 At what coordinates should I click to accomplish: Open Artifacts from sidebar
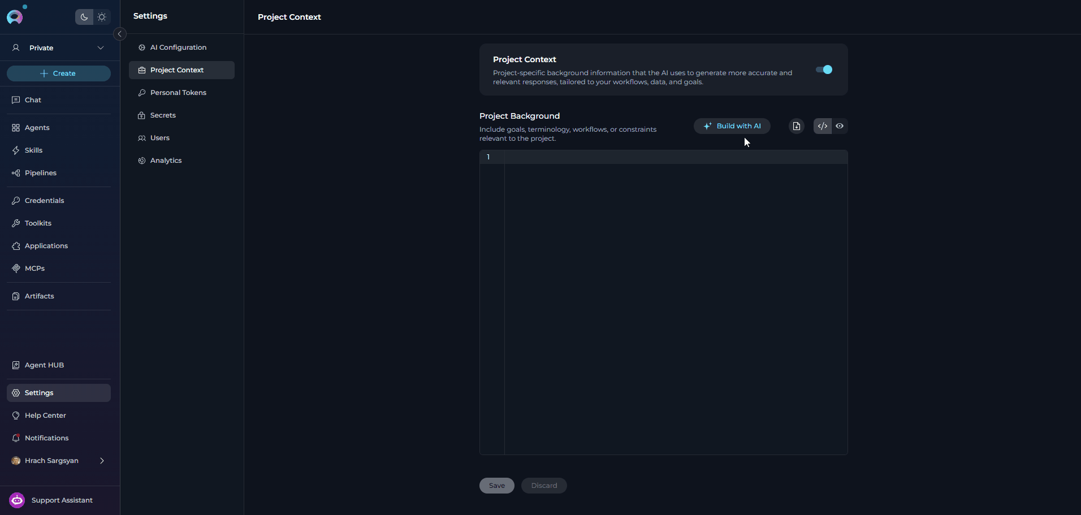tap(59, 296)
